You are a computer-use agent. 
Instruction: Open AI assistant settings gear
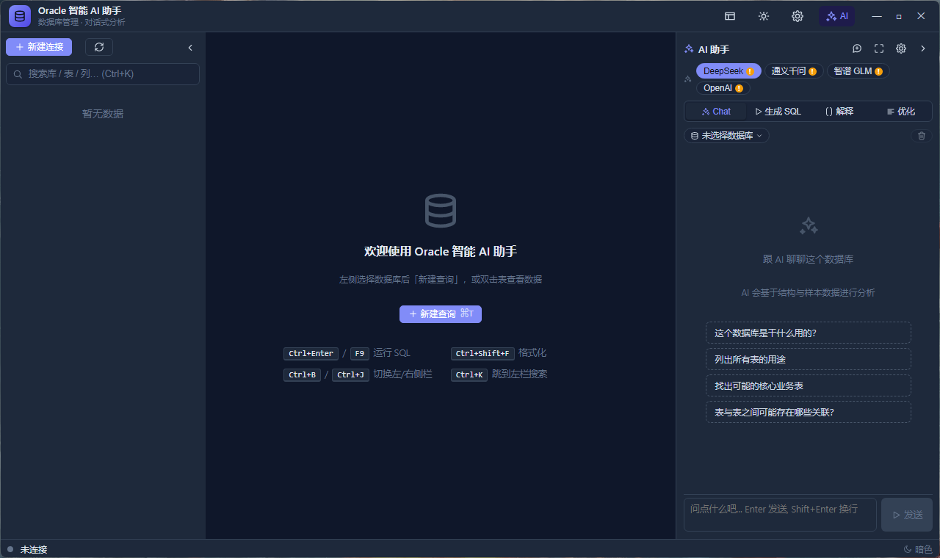point(901,48)
